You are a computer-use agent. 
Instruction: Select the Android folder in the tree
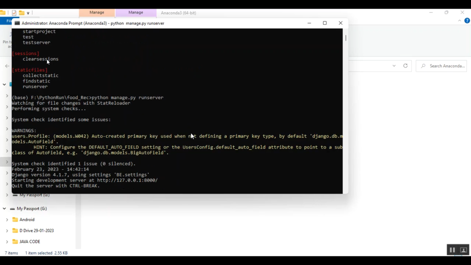tap(27, 220)
